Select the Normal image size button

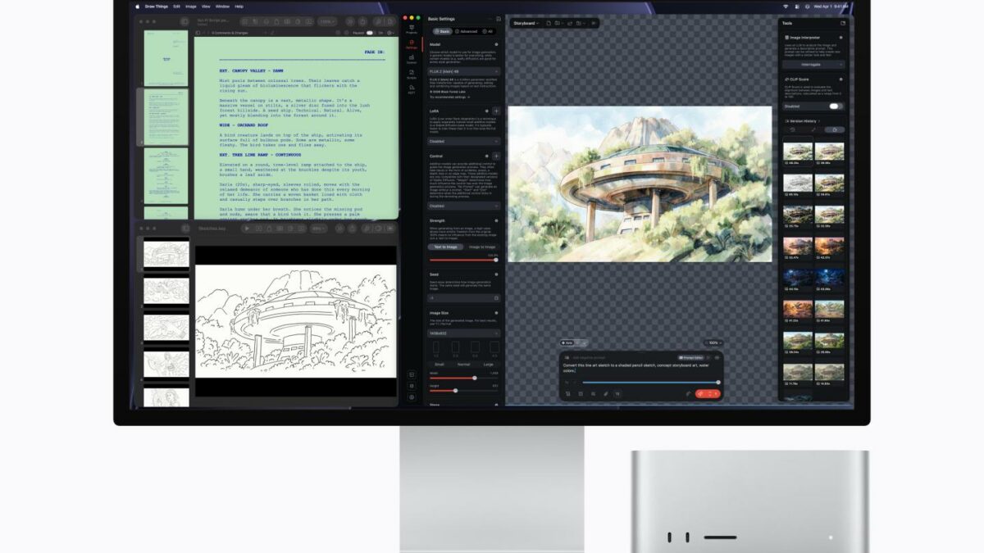(463, 364)
